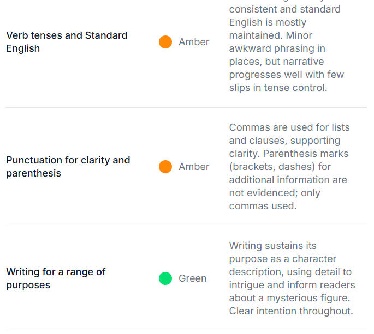Click the Amber label in Punctuation row
This screenshot has width=374, height=334.
[194, 167]
